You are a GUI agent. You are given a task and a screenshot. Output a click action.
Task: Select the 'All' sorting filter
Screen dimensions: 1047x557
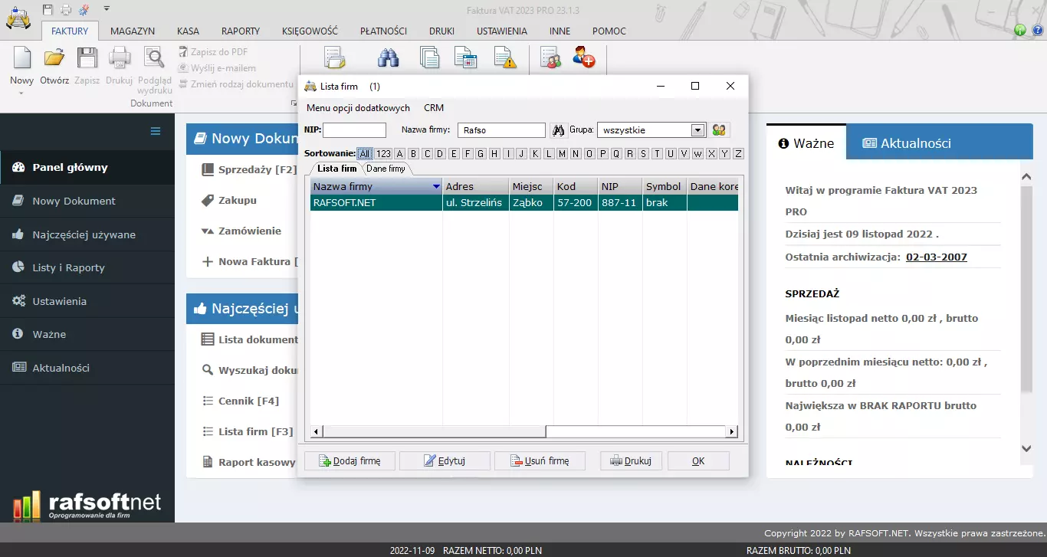364,154
